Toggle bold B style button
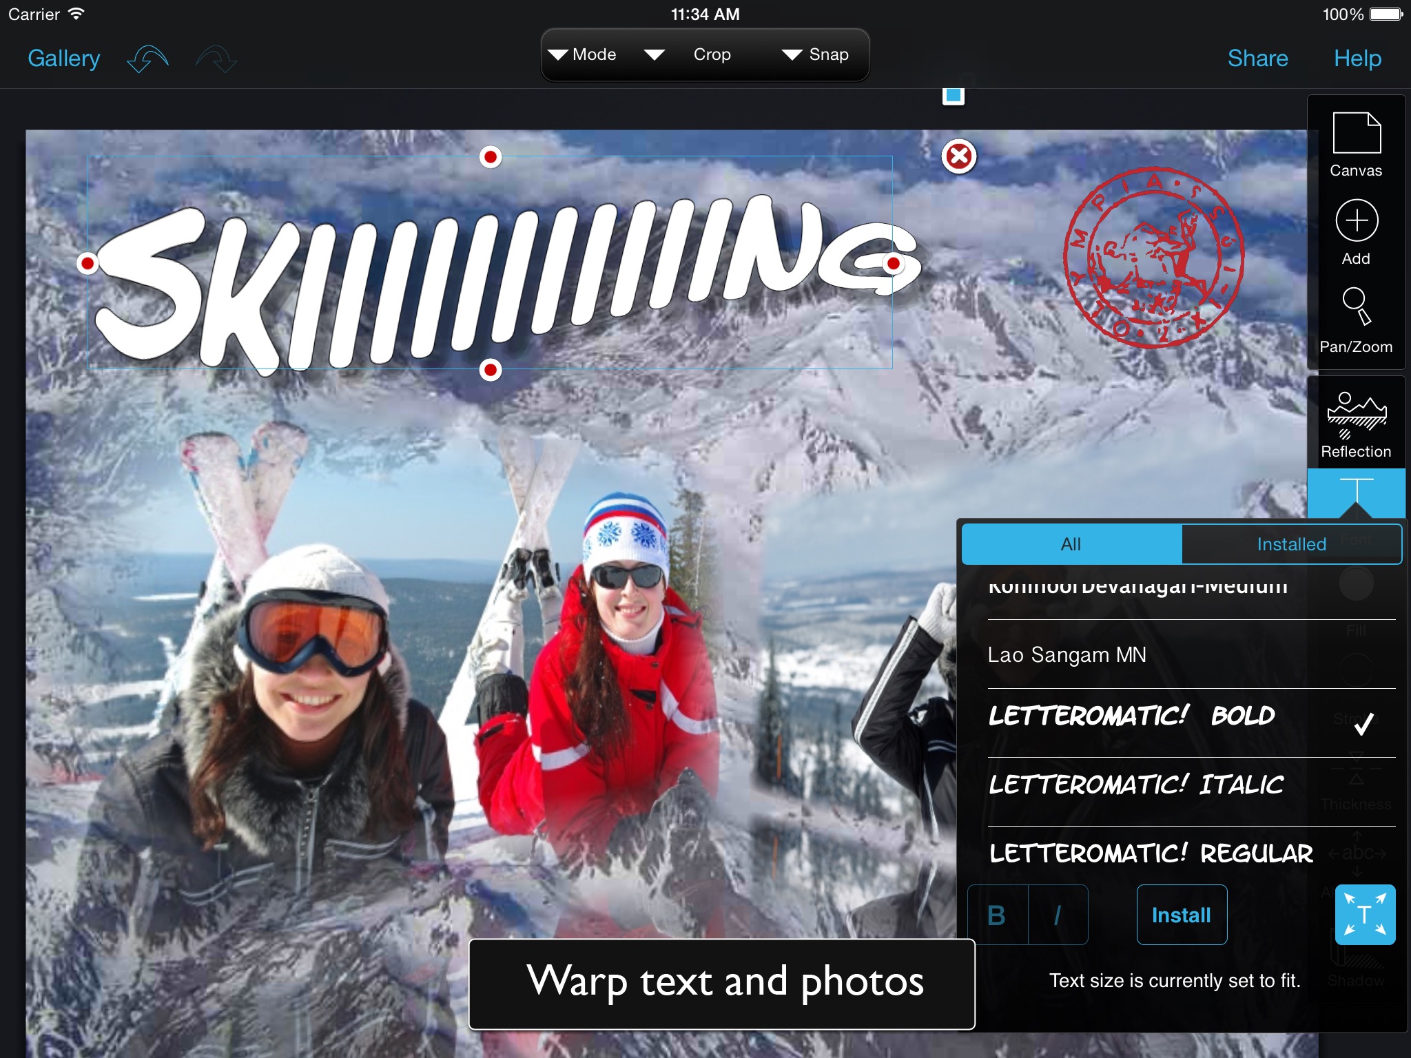 (x=997, y=915)
